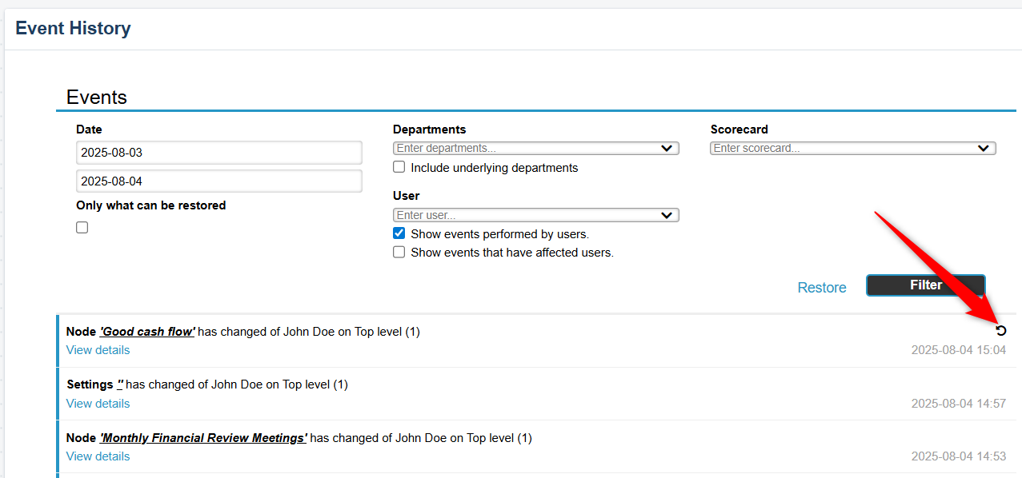View details of the Good cash flow event
Viewport: 1022px width, 478px height.
(x=98, y=350)
